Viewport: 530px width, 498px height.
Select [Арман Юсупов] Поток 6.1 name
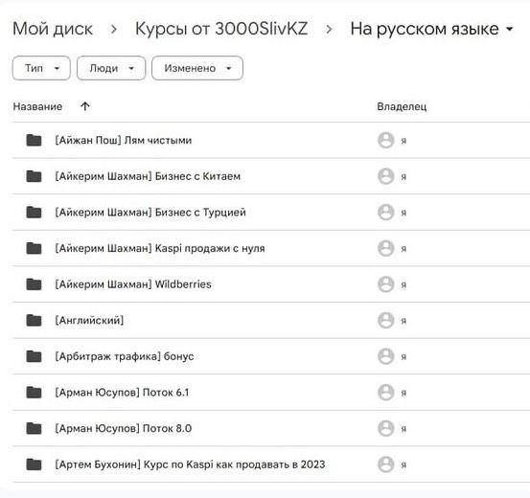pos(122,393)
